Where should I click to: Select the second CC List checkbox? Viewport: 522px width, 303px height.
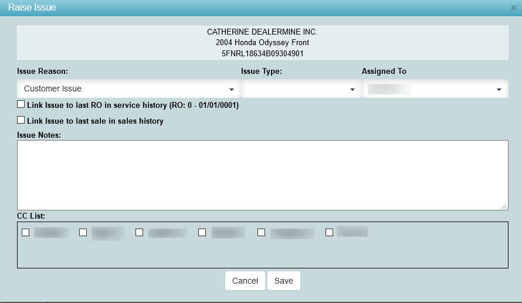coord(83,233)
